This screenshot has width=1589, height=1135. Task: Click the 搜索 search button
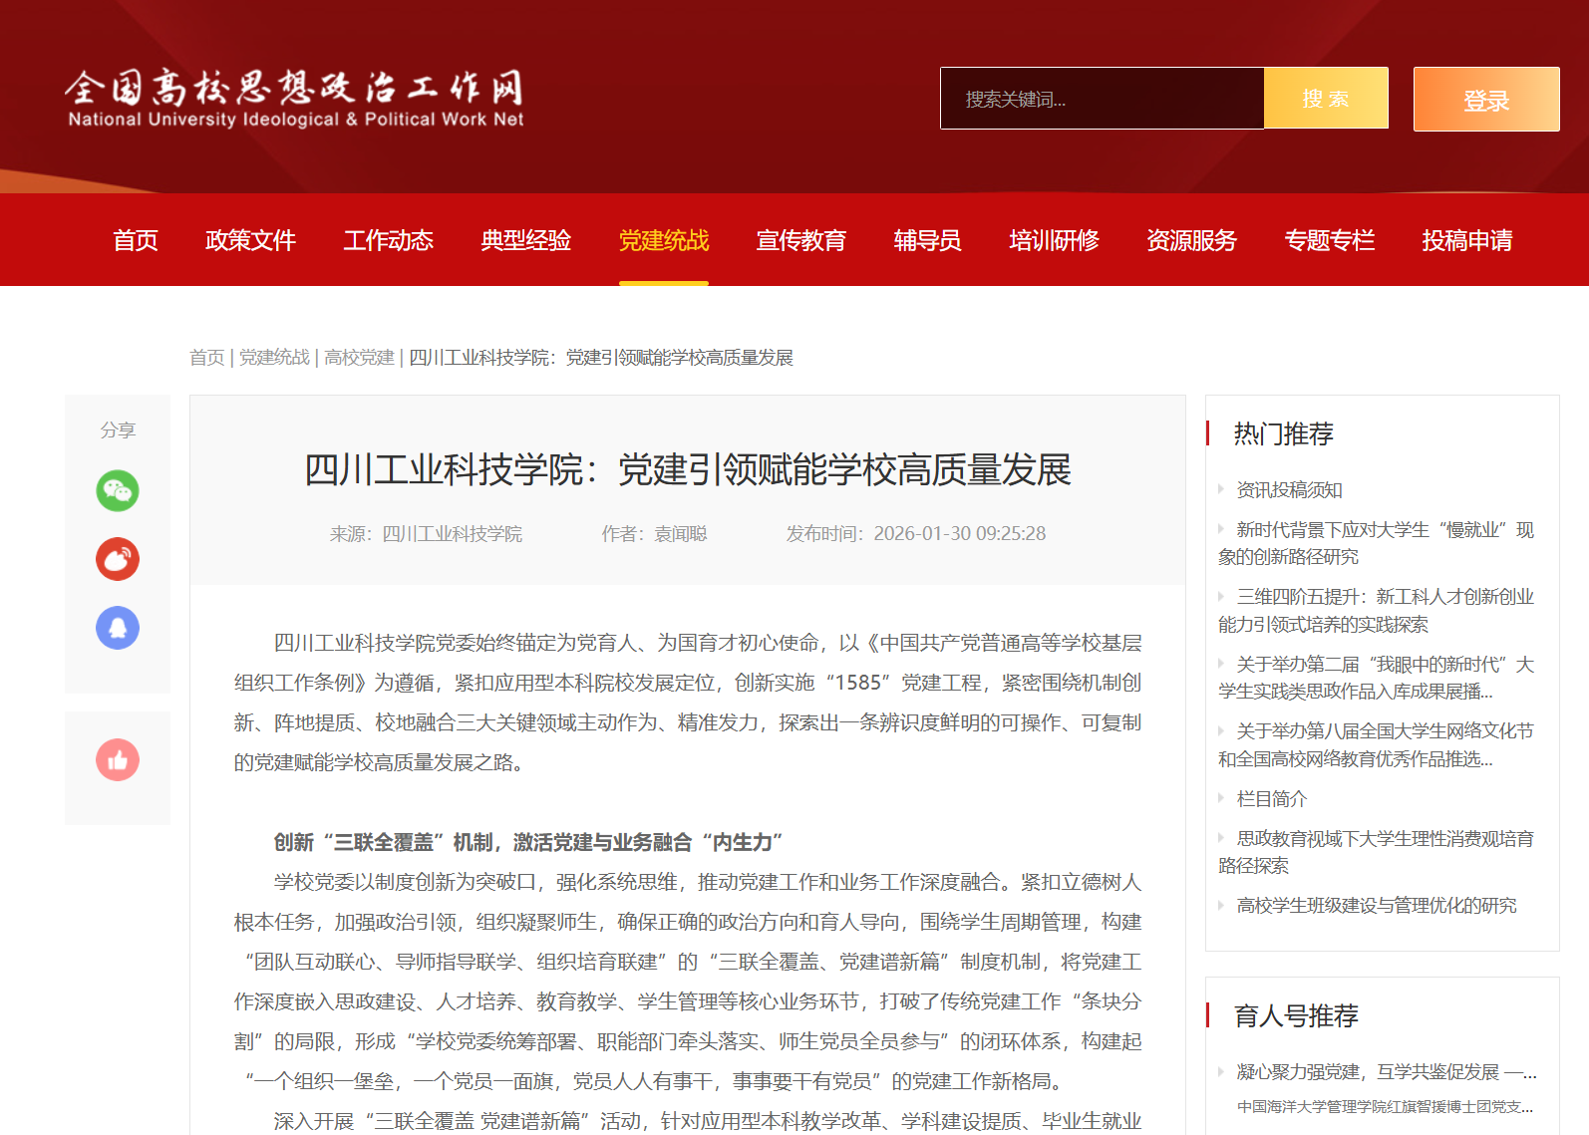pos(1325,99)
